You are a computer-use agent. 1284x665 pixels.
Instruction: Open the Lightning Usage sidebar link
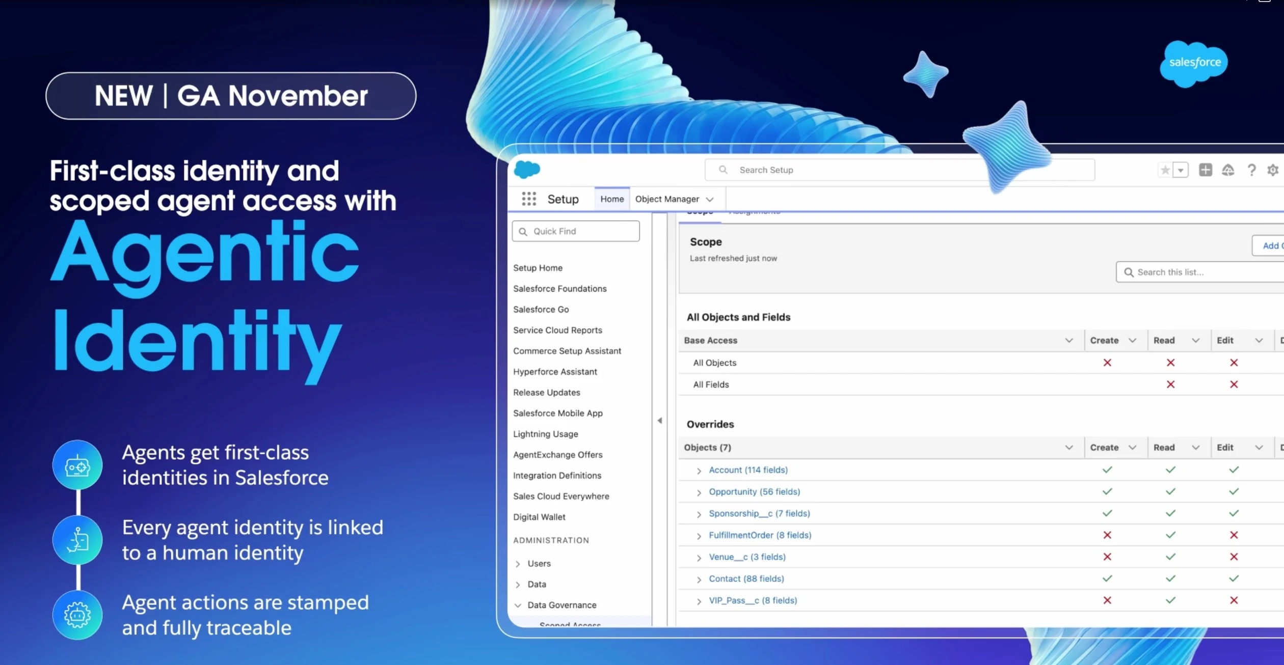coord(546,434)
